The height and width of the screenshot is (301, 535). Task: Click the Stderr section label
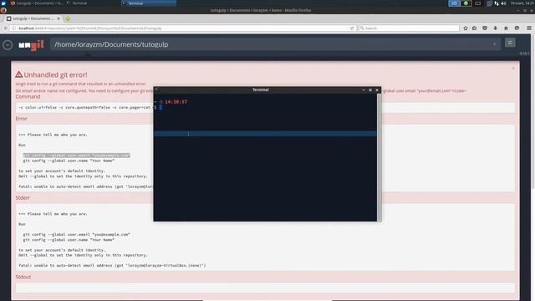pos(23,197)
